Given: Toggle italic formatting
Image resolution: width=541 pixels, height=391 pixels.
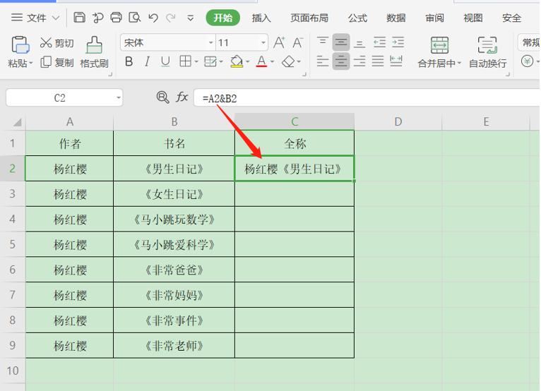Looking at the screenshot, I should click(x=148, y=61).
